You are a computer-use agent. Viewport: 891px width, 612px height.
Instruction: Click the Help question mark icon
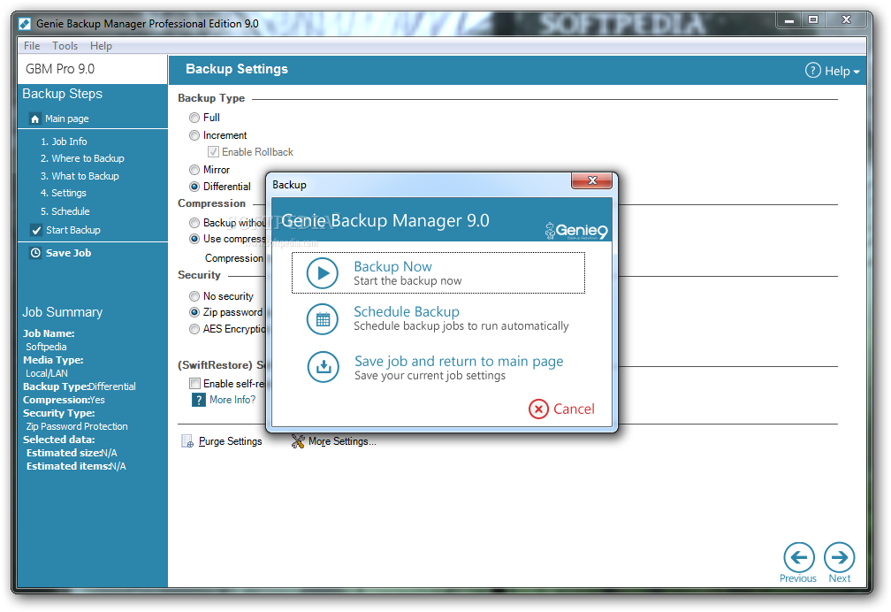(x=812, y=71)
